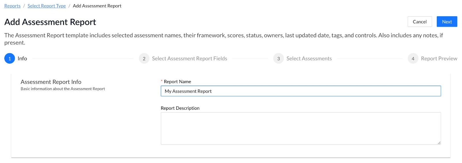Screen dimensions: 462x163
Task: Cancel adding the assessment report
Action: point(420,22)
